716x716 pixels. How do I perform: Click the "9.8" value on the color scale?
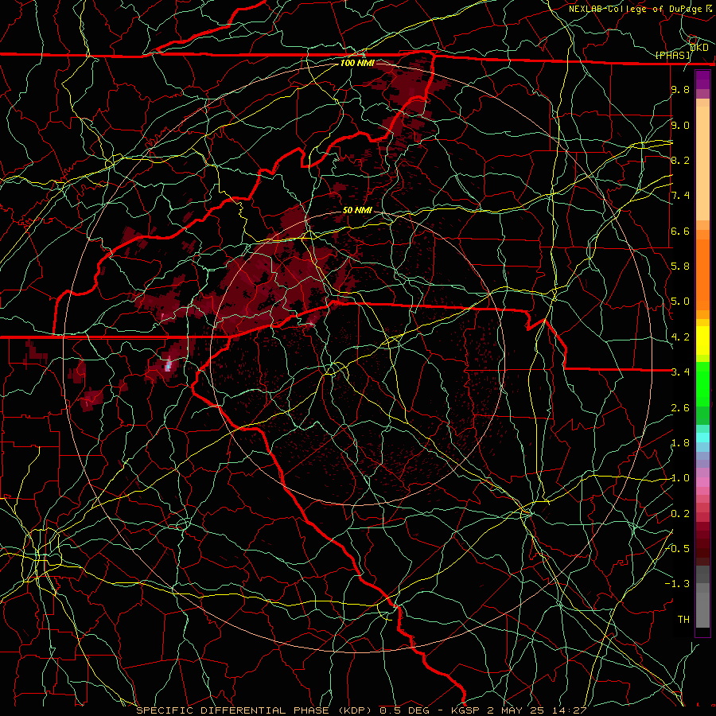click(680, 89)
